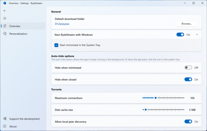Uncheck Start minimized in the System Tray
Screen dimensions: 207x131
[56, 45]
